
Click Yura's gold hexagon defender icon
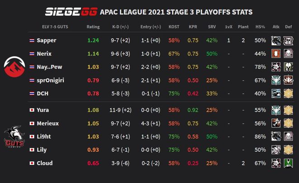click(288, 110)
